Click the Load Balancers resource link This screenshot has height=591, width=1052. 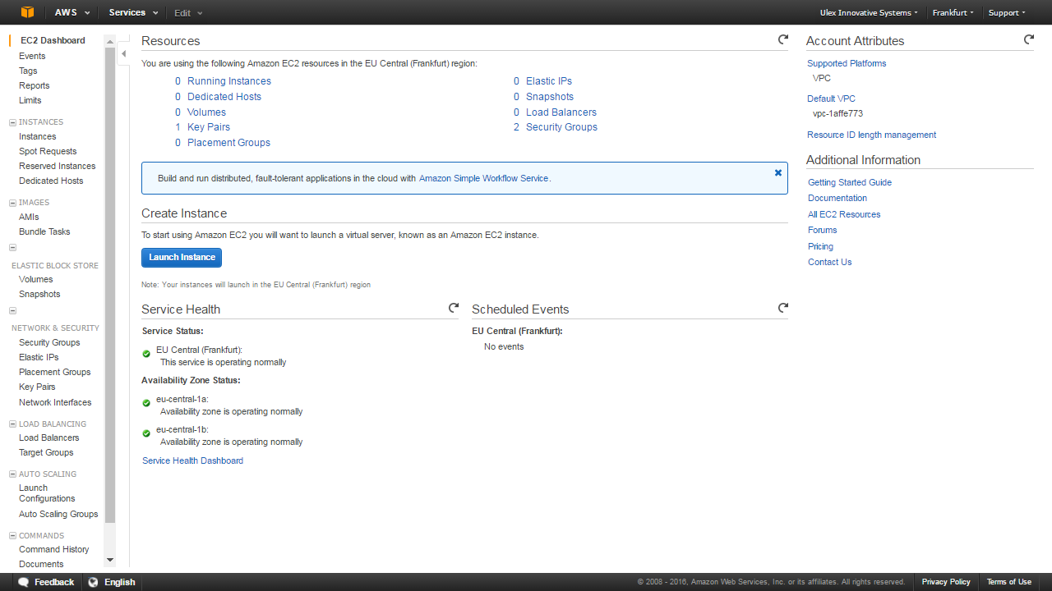(x=561, y=112)
